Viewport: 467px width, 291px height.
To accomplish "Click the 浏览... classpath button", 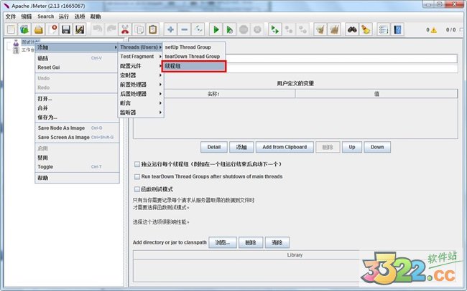I will (223, 242).
